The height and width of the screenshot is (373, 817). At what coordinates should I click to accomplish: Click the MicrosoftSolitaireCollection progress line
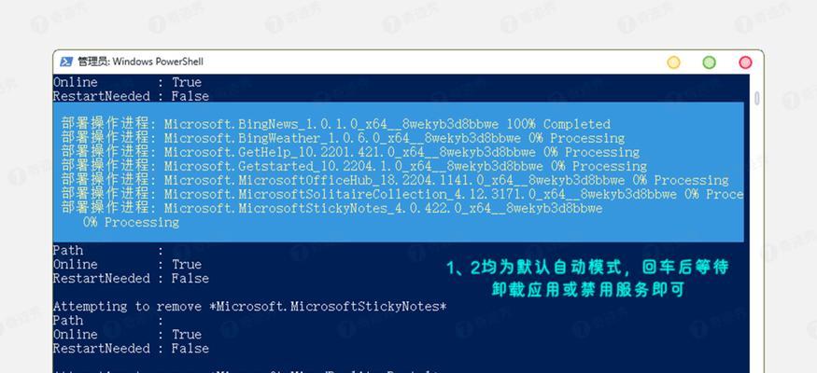click(402, 195)
